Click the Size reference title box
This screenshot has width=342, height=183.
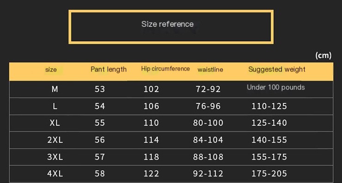pyautogui.click(x=171, y=27)
